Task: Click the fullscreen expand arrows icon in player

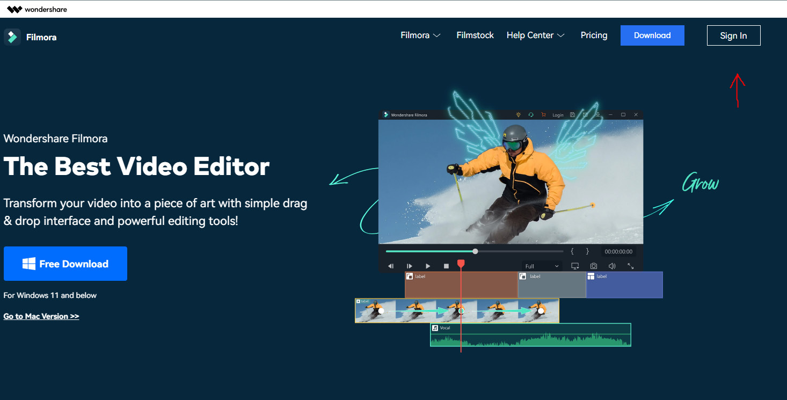Action: pos(631,266)
